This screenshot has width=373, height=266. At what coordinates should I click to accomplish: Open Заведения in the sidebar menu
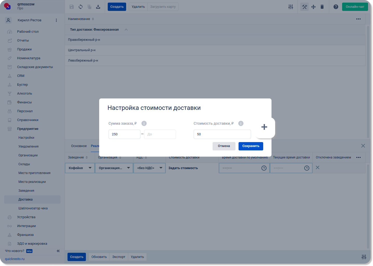point(26,191)
